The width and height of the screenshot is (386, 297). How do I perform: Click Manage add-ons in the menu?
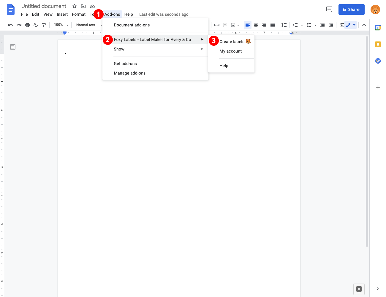tap(130, 73)
